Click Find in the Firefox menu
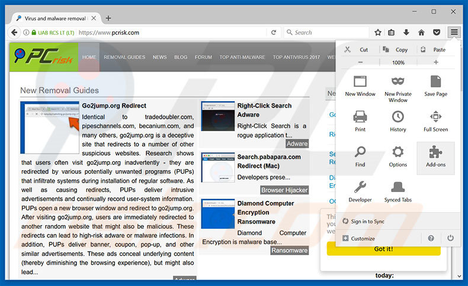468x286 pixels. 360,156
